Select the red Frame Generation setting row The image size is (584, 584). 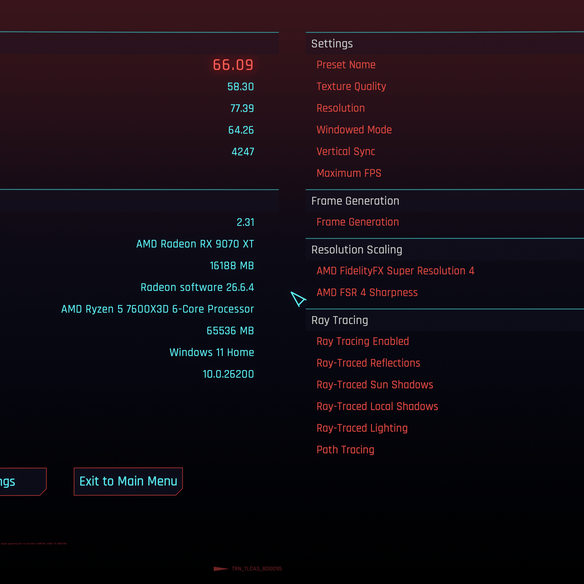(x=445, y=222)
